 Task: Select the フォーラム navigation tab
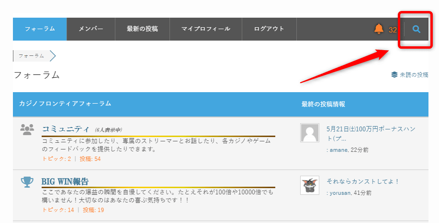point(40,29)
